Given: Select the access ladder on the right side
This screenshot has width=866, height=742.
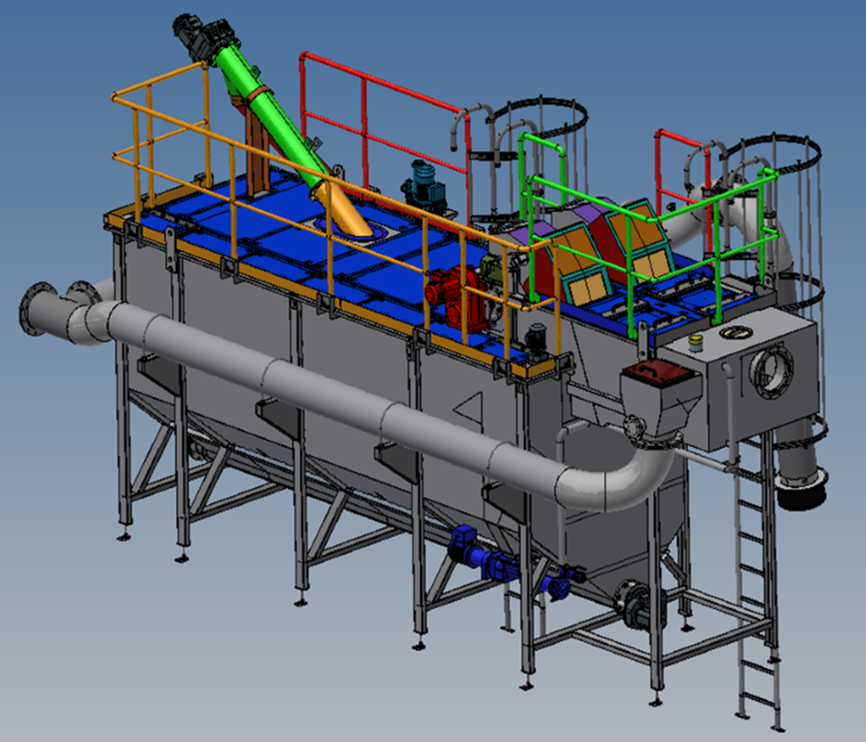Looking at the screenshot, I should pos(758,587).
